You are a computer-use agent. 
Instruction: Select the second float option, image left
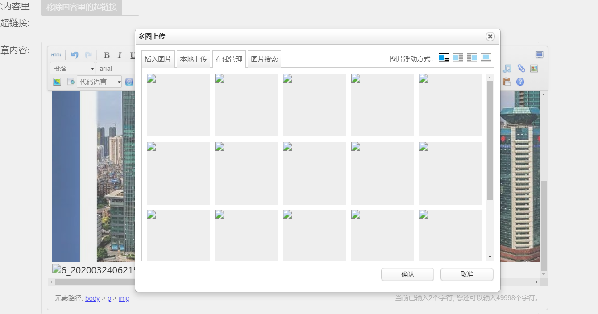(458, 58)
